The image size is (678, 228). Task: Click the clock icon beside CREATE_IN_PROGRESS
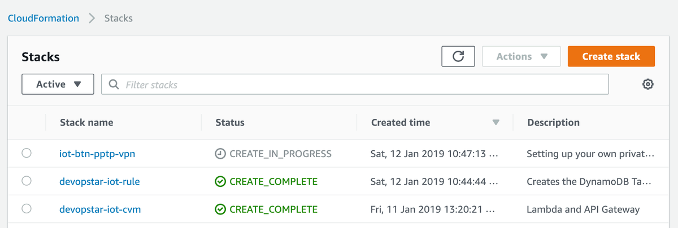[220, 153]
